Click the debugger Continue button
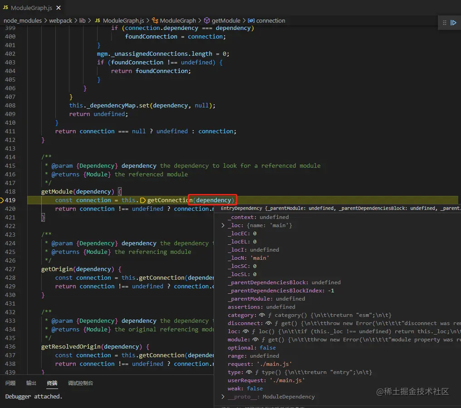The height and width of the screenshot is (408, 461). pyautogui.click(x=453, y=23)
